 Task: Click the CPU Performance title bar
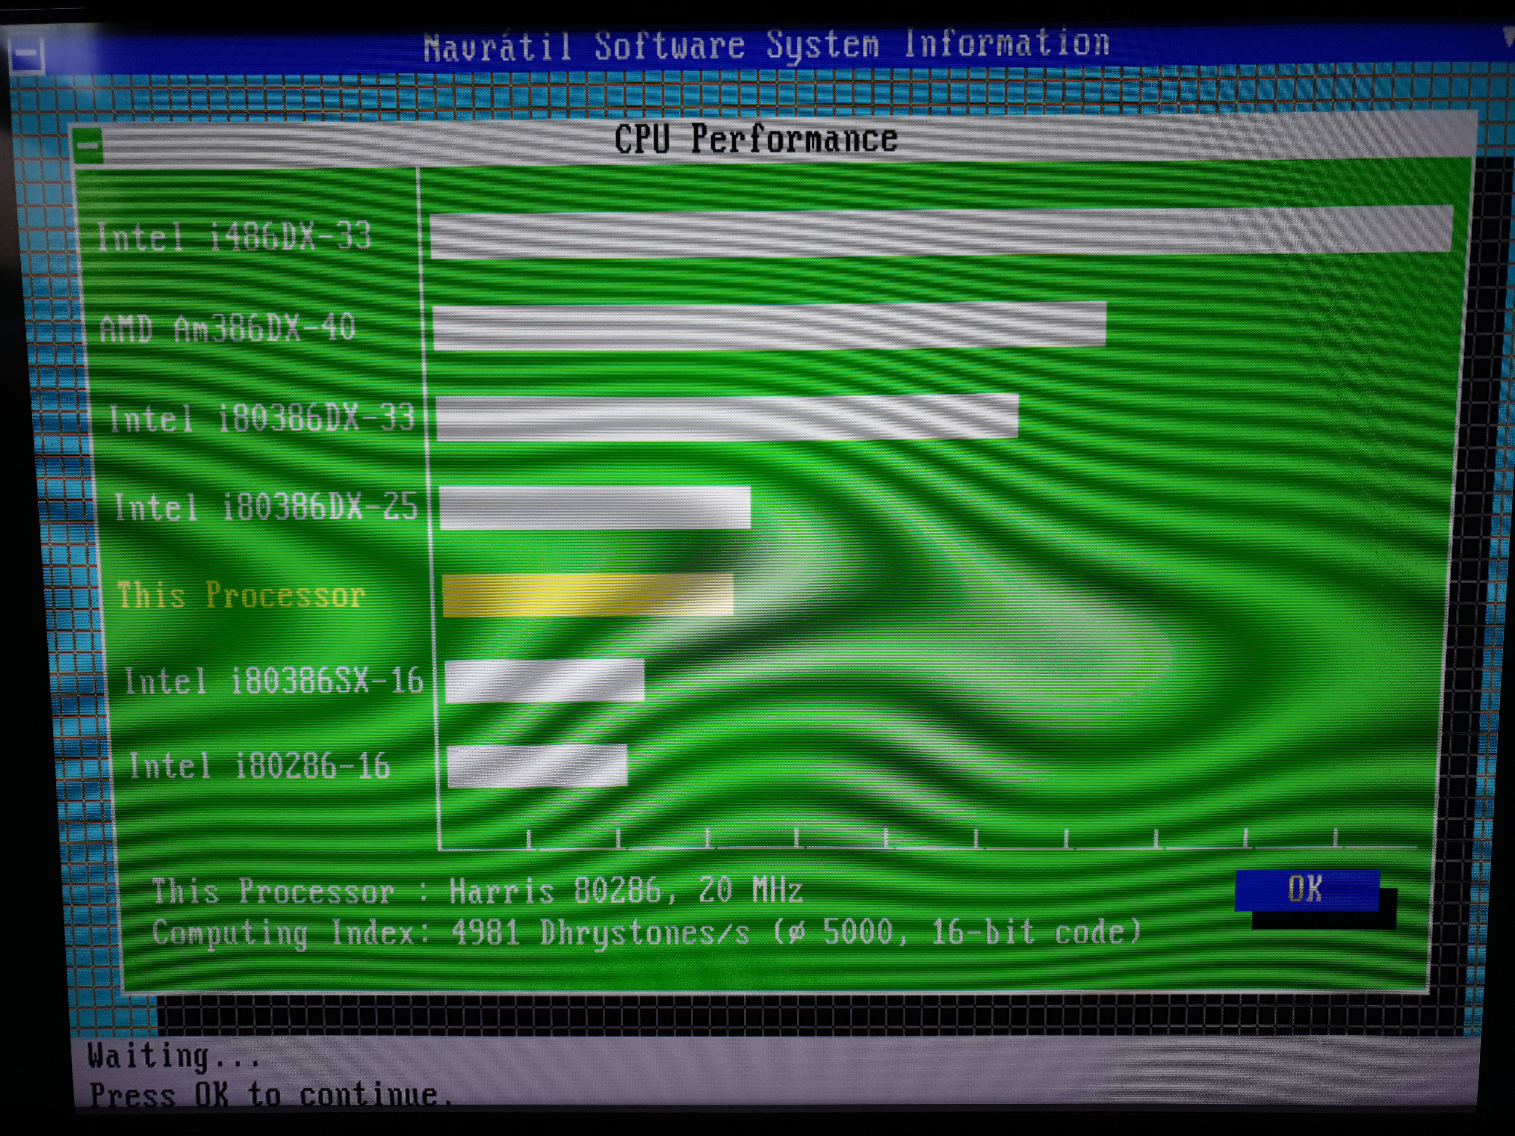(756, 139)
